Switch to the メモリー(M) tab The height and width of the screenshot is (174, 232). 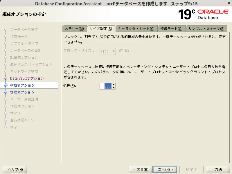coord(74,28)
